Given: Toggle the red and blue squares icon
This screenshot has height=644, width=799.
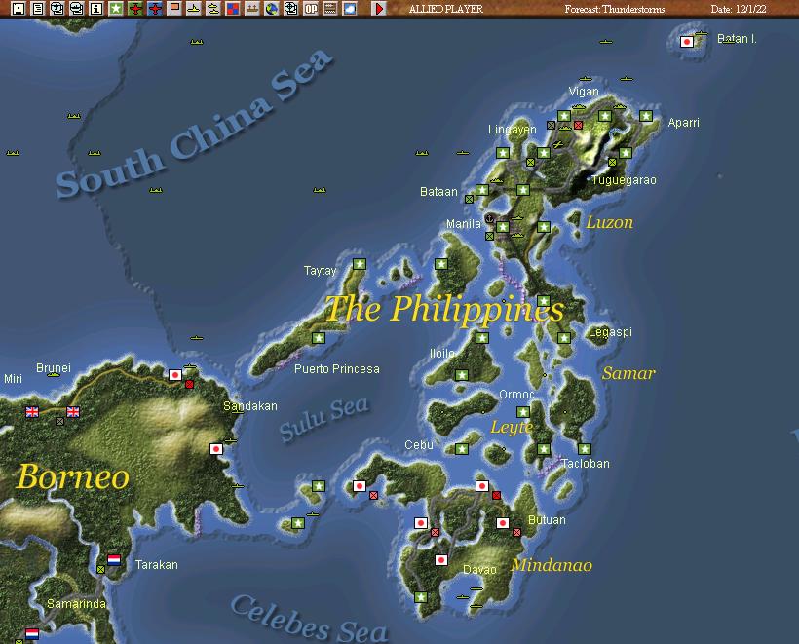Looking at the screenshot, I should tap(233, 8).
